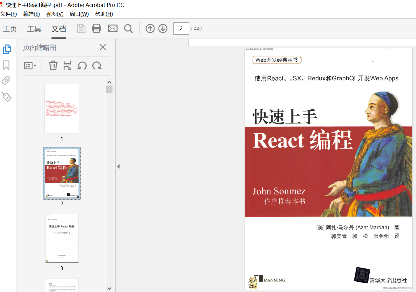Click the John Sonmez text on cover

pyautogui.click(x=279, y=191)
